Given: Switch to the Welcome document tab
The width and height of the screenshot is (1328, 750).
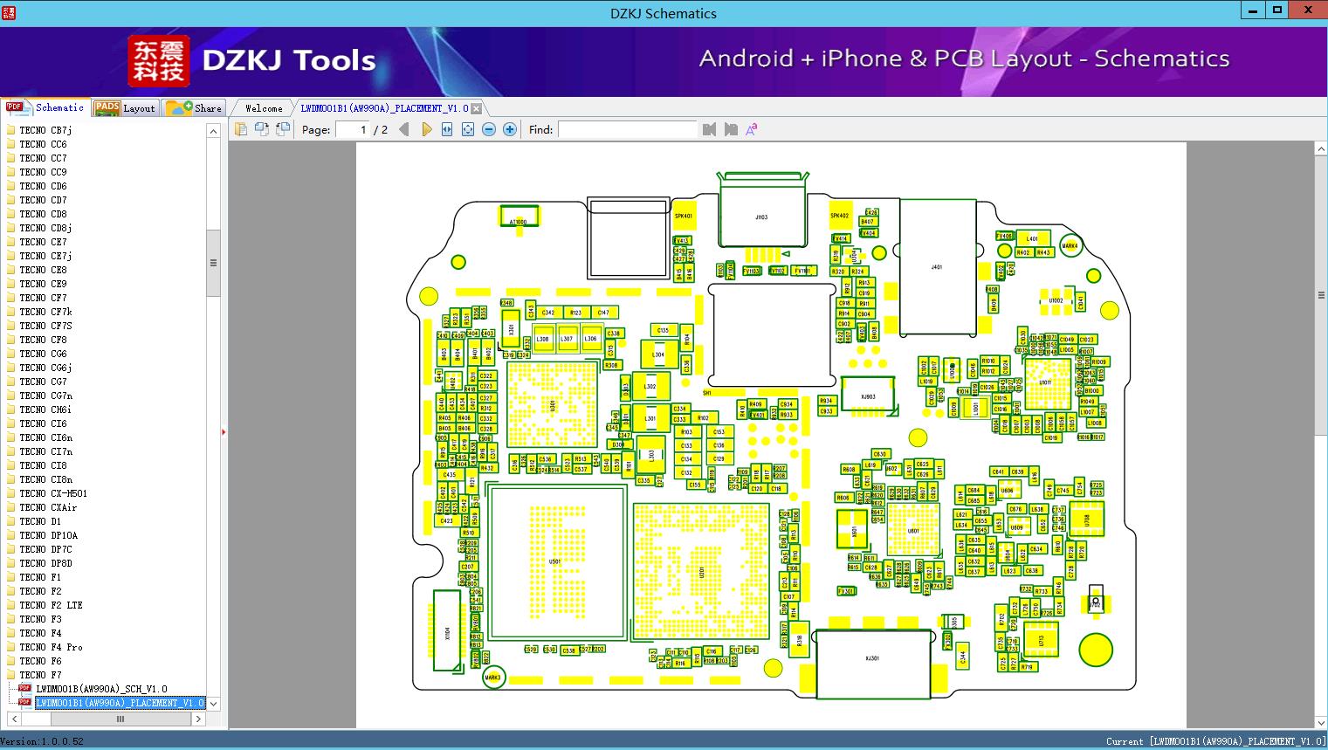Looking at the screenshot, I should coord(264,108).
